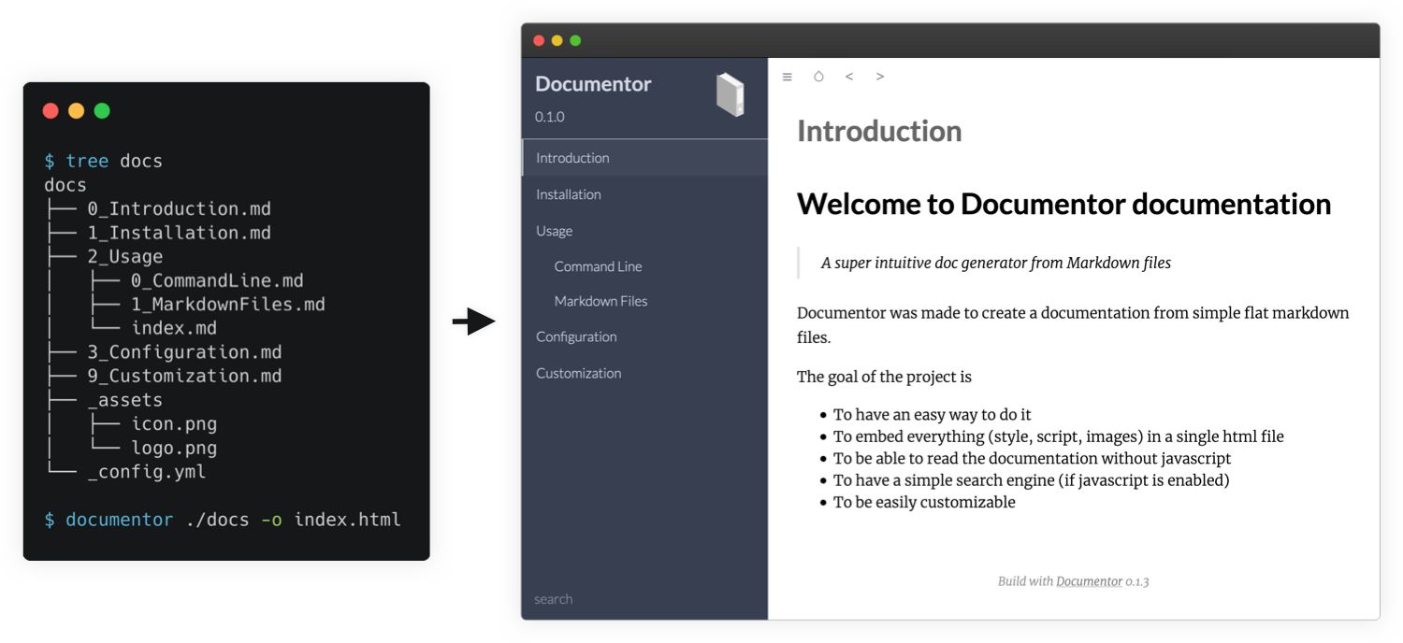The height and width of the screenshot is (643, 1403).
Task: Switch to the Configuration page
Action: (x=575, y=336)
